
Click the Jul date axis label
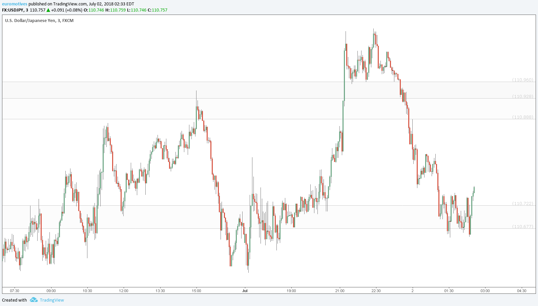[x=245, y=291]
